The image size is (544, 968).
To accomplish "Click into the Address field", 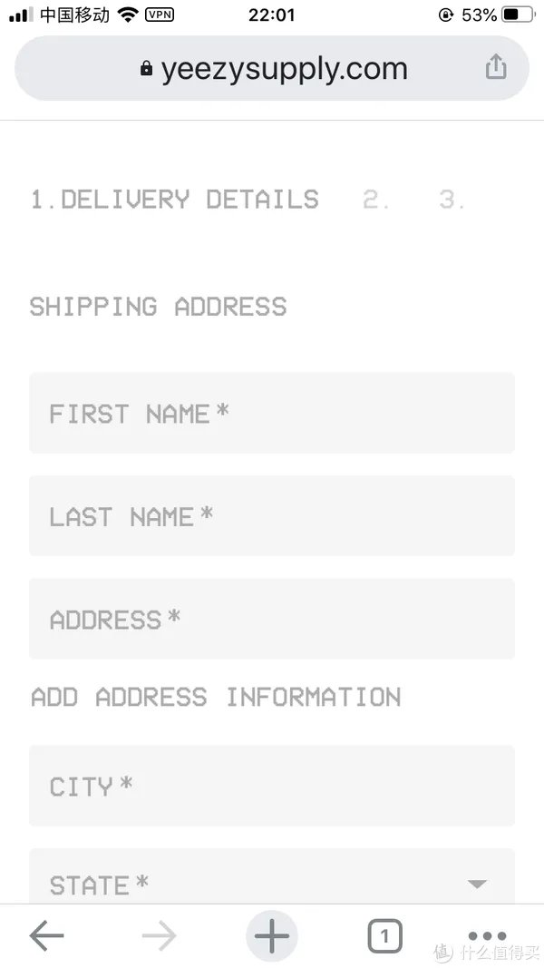I will pyautogui.click(x=272, y=619).
